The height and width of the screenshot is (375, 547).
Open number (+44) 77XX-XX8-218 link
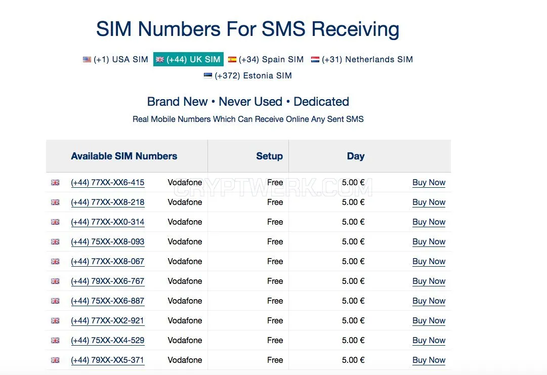[x=108, y=202]
